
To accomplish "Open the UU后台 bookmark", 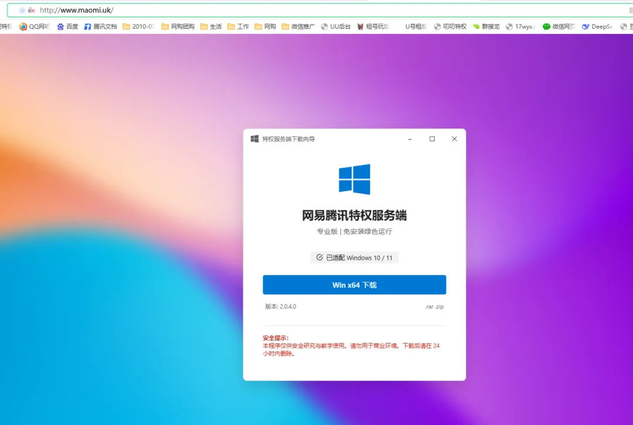I will pyautogui.click(x=335, y=26).
